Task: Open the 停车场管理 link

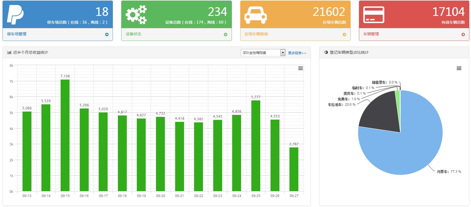Action: [x=17, y=34]
